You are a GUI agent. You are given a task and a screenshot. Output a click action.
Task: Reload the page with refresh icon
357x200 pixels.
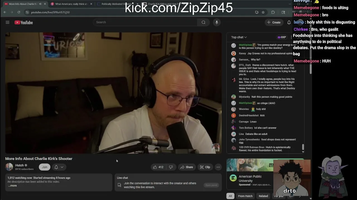[19, 12]
